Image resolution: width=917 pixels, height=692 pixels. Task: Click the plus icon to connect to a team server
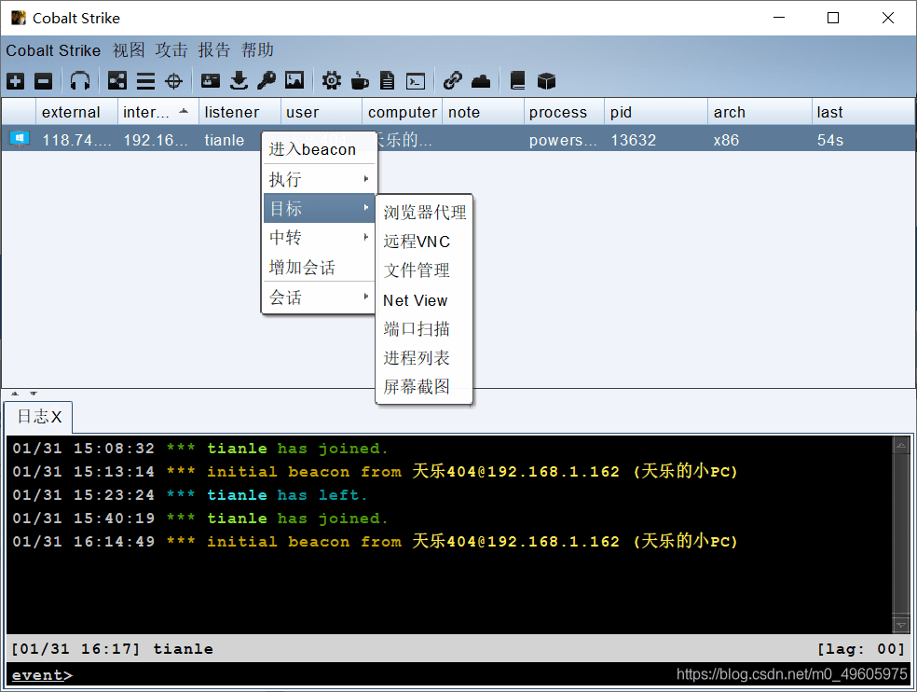[15, 81]
